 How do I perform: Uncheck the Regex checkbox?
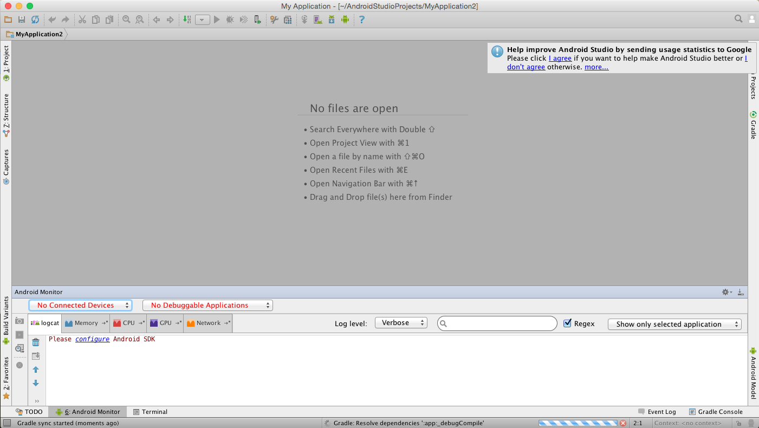[568, 323]
